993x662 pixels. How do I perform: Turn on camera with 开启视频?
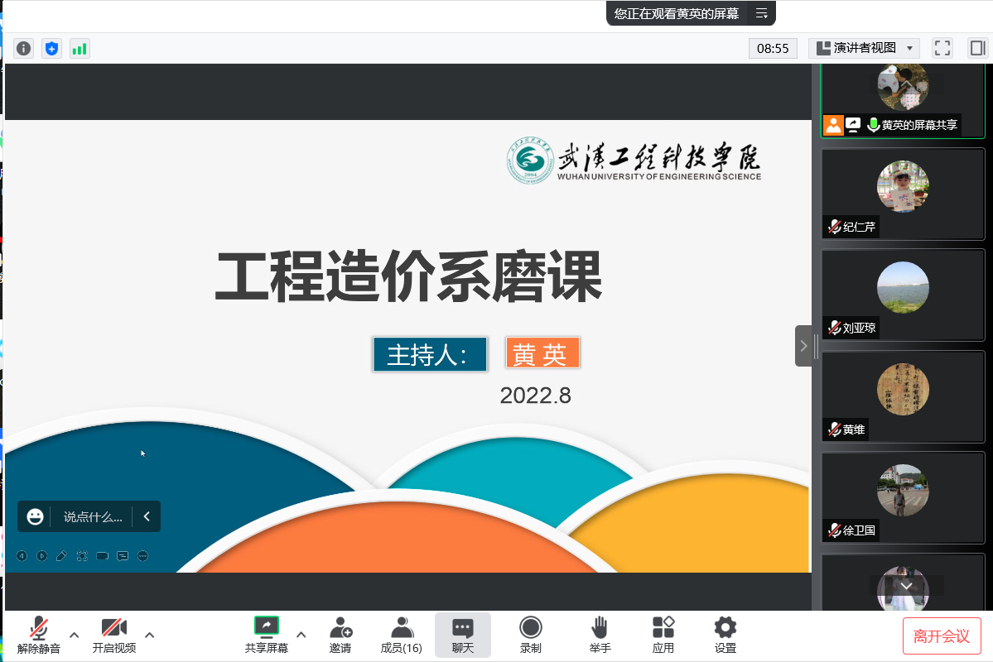click(113, 635)
